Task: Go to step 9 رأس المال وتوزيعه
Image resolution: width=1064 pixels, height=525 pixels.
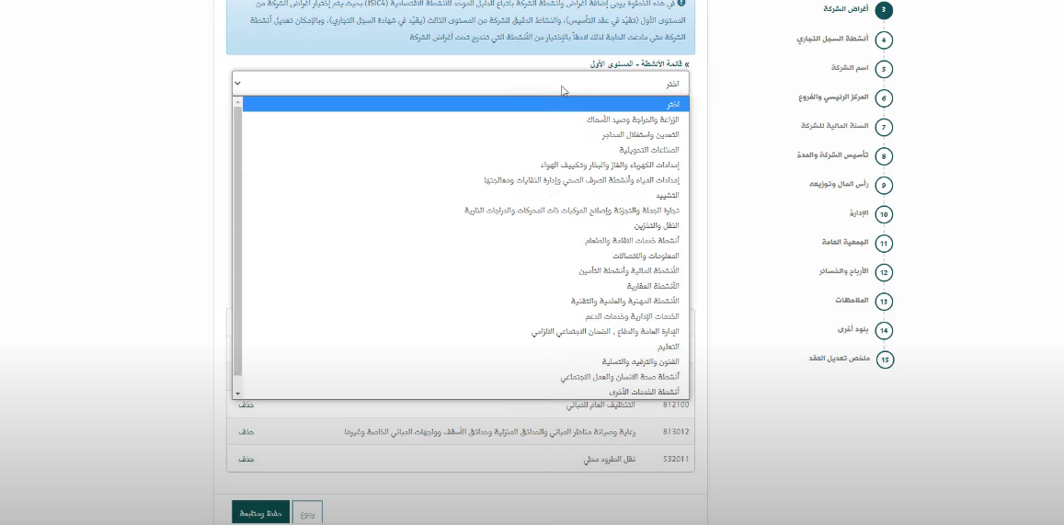Action: [x=883, y=185]
